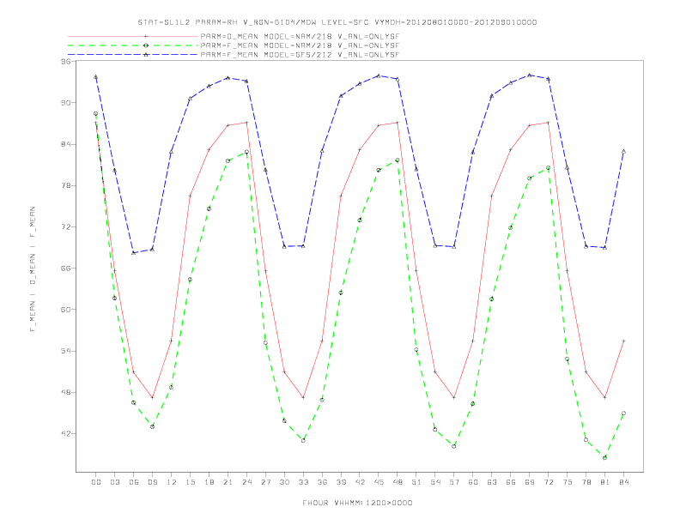
Task: Click x-axis forecast hour label 45
Action: coord(379,482)
